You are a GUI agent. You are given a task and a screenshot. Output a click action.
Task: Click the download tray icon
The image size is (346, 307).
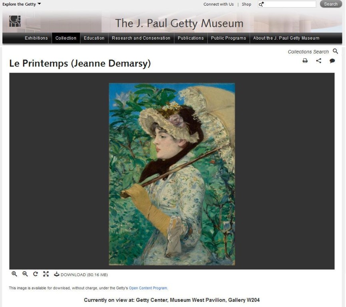(x=57, y=274)
